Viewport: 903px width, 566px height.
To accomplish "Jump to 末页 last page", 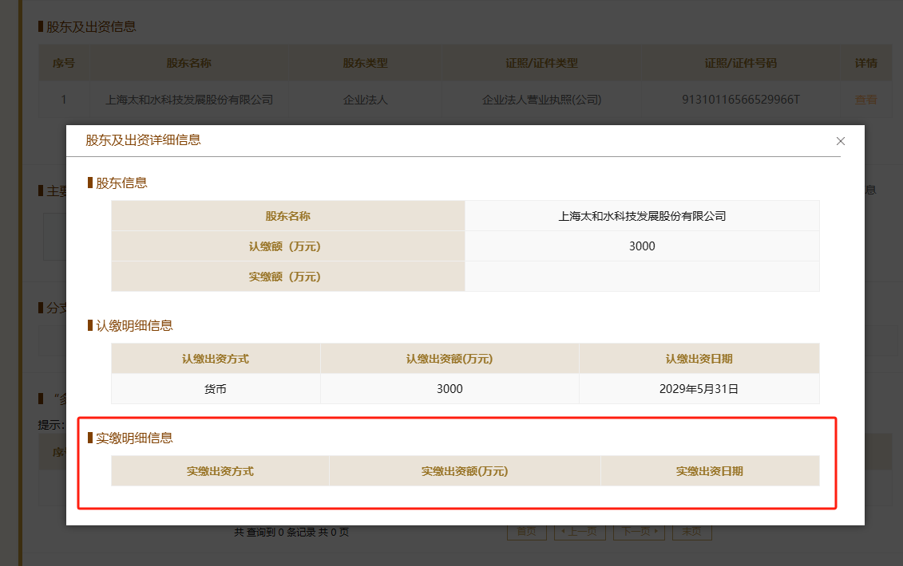I will [691, 532].
